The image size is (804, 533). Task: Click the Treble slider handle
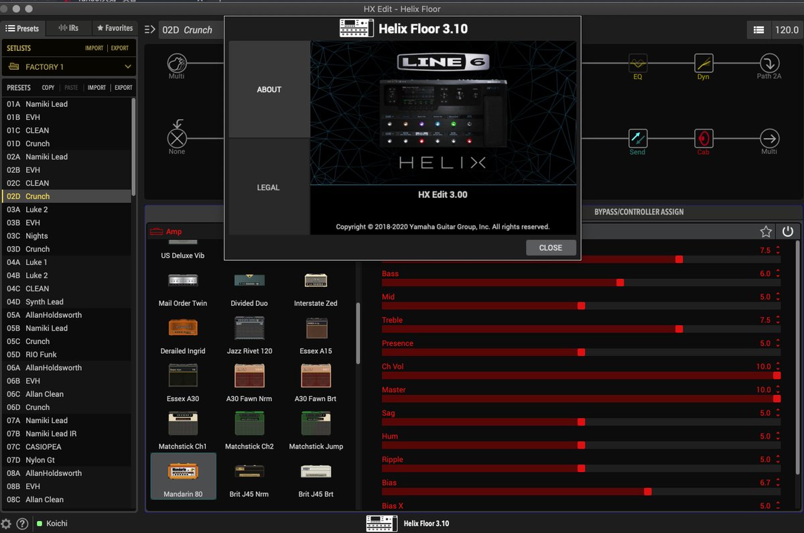[679, 329]
